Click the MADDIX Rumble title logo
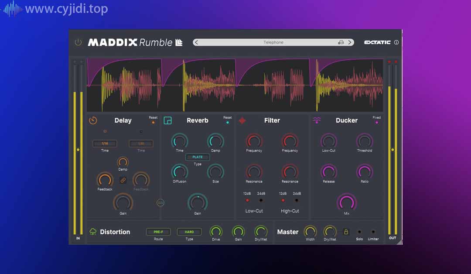The height and width of the screenshot is (274, 471). pyautogui.click(x=135, y=42)
